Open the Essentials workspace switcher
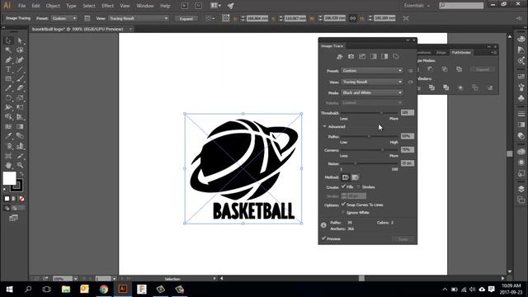Image resolution: width=528 pixels, height=297 pixels. [417, 6]
